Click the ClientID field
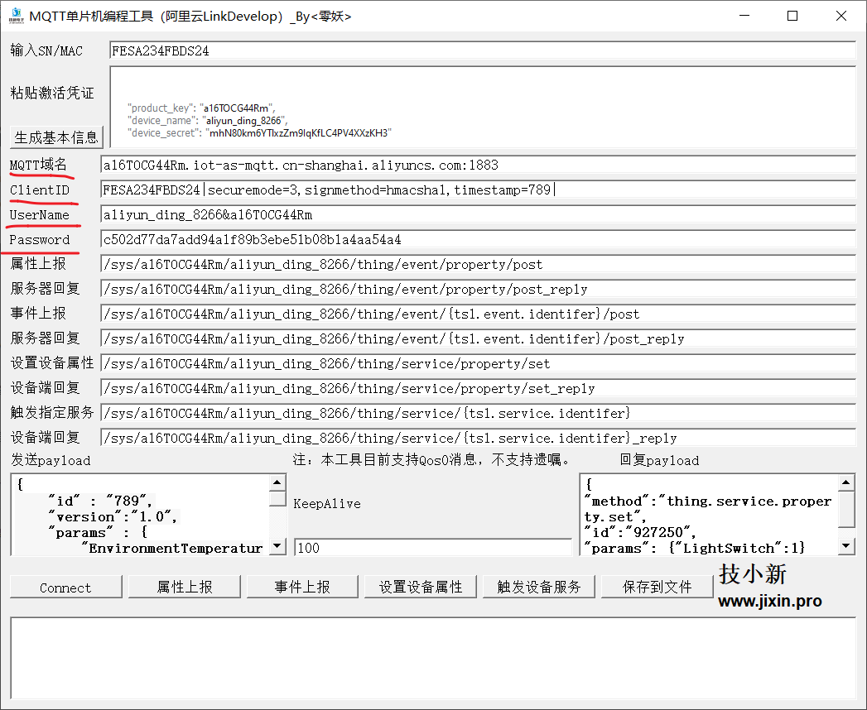This screenshot has width=867, height=710. coord(479,190)
